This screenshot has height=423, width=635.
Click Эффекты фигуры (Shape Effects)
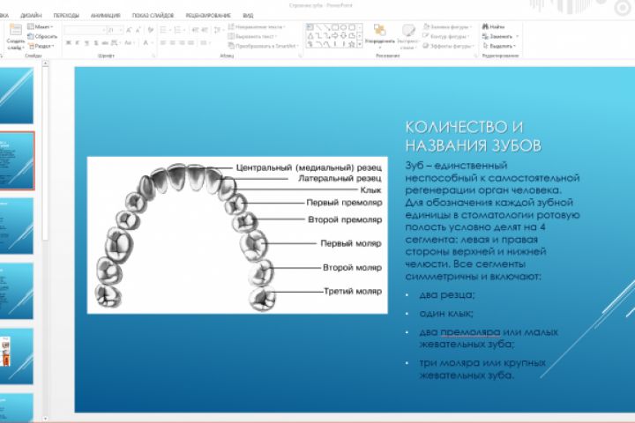coord(447,46)
